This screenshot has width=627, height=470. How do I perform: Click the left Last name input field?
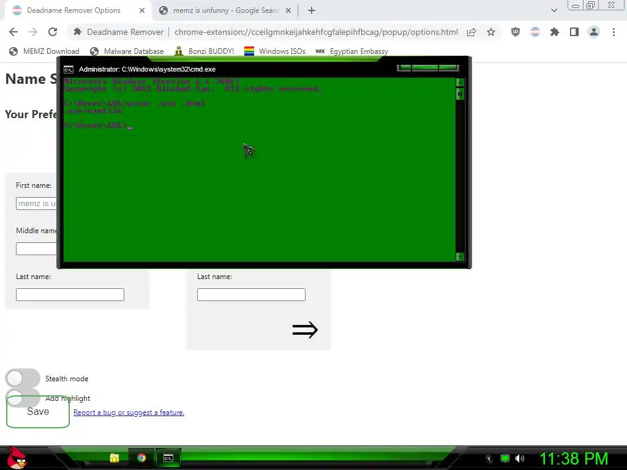click(70, 294)
